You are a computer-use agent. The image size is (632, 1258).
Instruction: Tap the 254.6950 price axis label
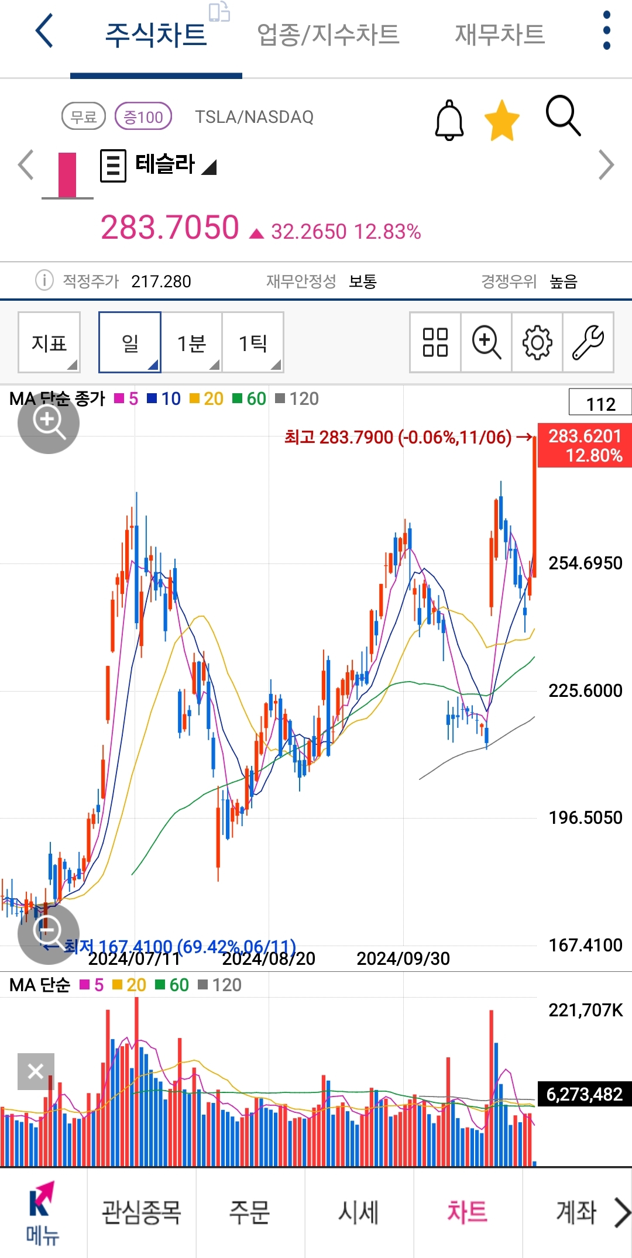coord(585,563)
